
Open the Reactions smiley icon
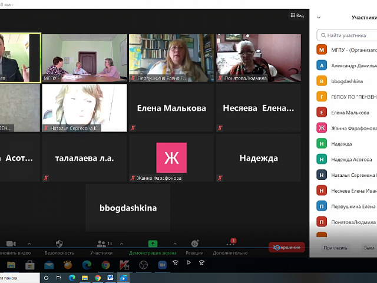coord(195,243)
